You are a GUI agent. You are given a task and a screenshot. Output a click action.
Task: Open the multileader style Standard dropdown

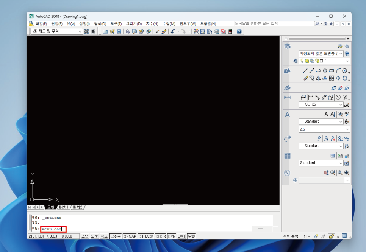pos(321,146)
